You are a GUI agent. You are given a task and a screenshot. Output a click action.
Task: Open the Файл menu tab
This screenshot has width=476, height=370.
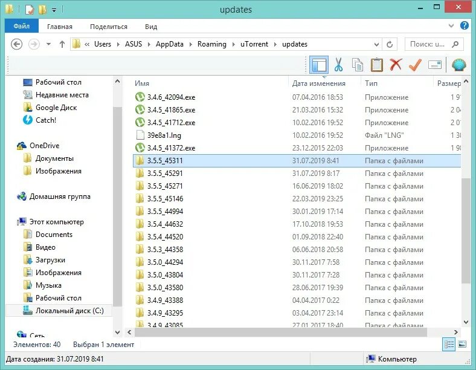click(22, 26)
